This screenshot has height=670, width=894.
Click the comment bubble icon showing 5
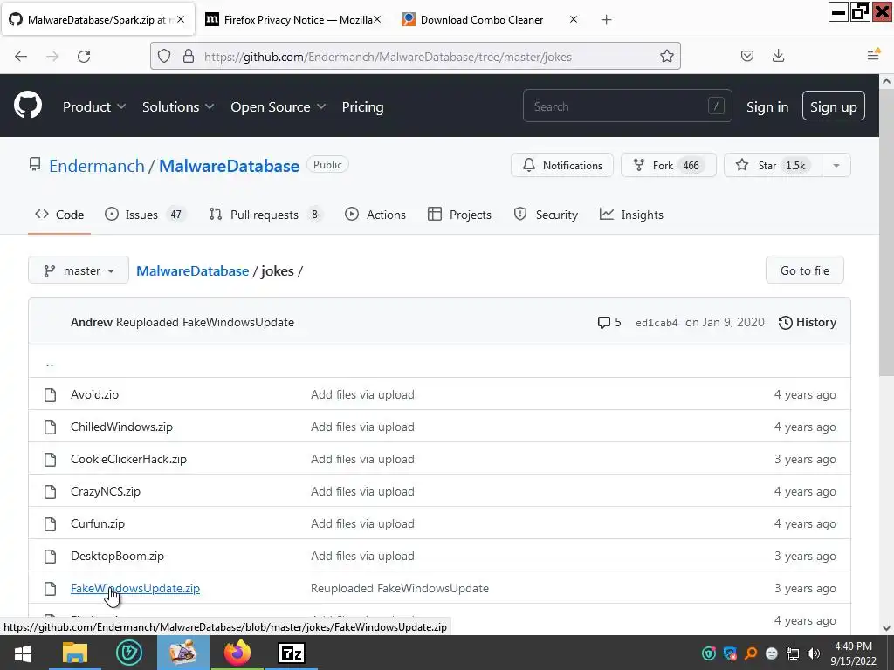point(603,323)
